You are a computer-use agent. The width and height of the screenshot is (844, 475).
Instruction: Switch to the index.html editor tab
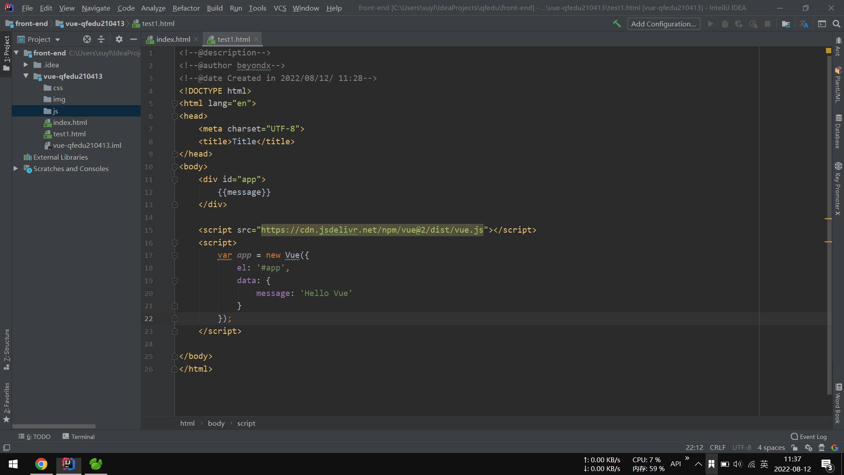pos(173,39)
